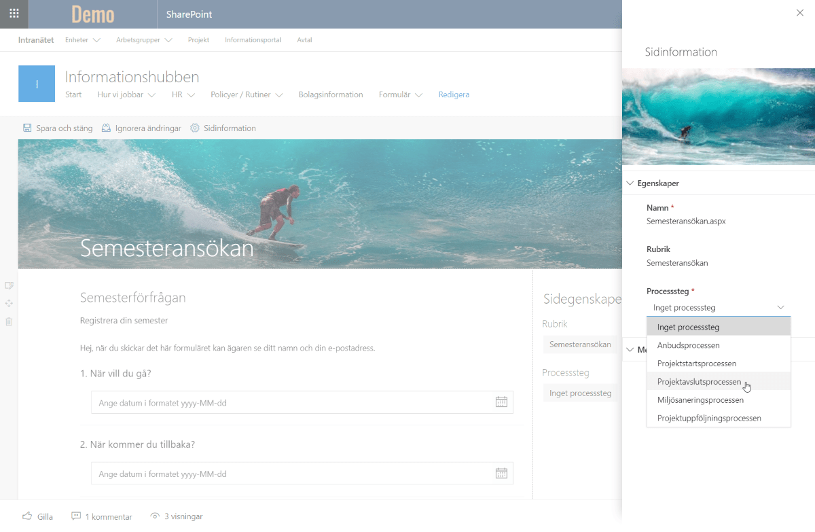Click the Sidinformation gear icon
This screenshot has height=532, width=815.
[x=195, y=128]
